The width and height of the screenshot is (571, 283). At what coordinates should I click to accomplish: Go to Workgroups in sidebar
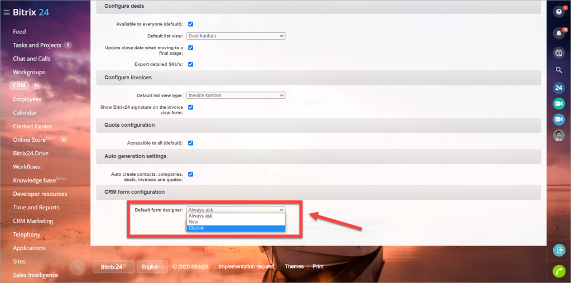coord(29,72)
